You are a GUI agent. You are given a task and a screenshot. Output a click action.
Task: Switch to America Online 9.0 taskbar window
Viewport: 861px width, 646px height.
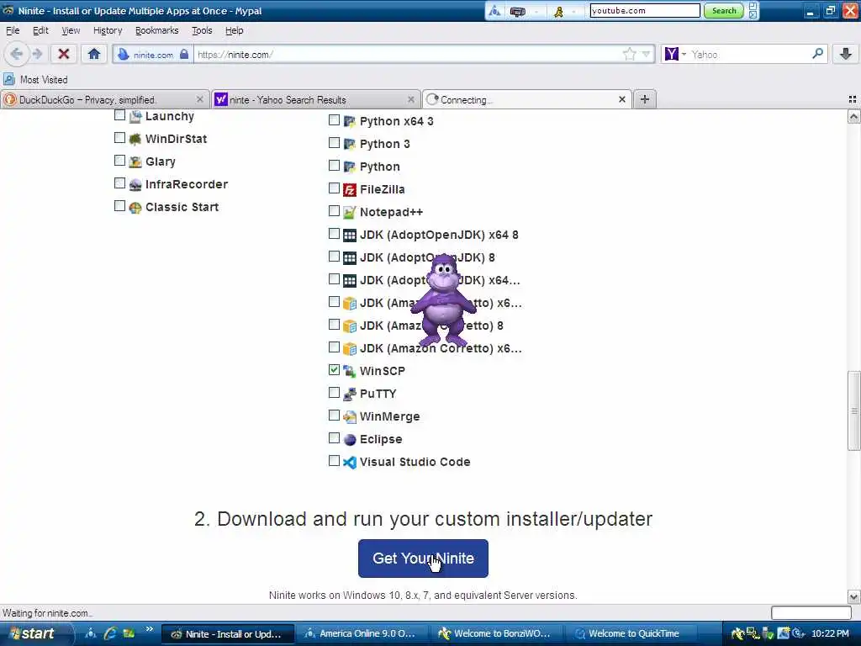[362, 633]
